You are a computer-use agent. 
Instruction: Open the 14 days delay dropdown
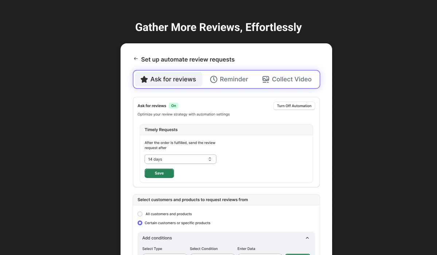(x=180, y=159)
